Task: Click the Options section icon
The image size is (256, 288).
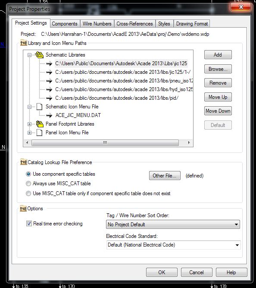Action: point(23,209)
